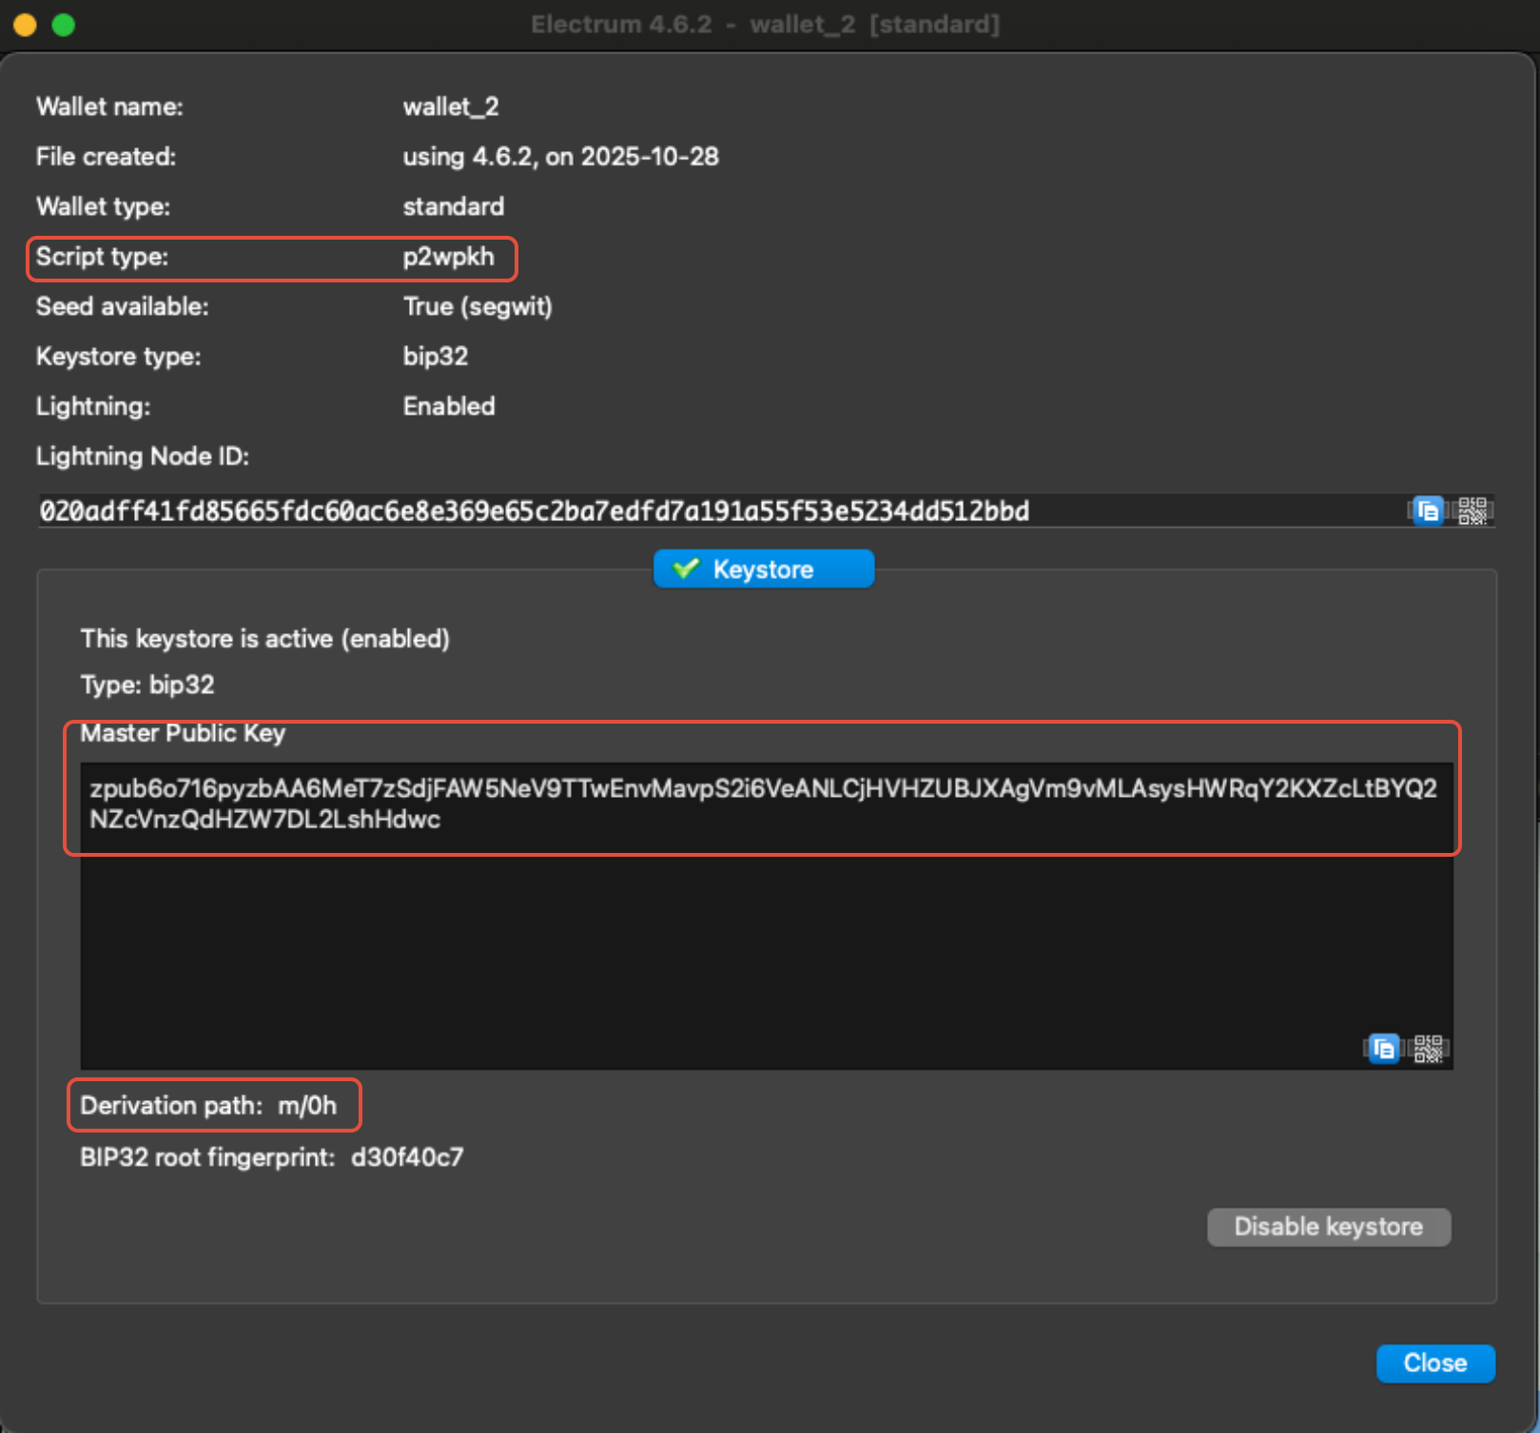This screenshot has height=1433, width=1540.
Task: Click the Derivation path value m/0h
Action: (307, 1105)
